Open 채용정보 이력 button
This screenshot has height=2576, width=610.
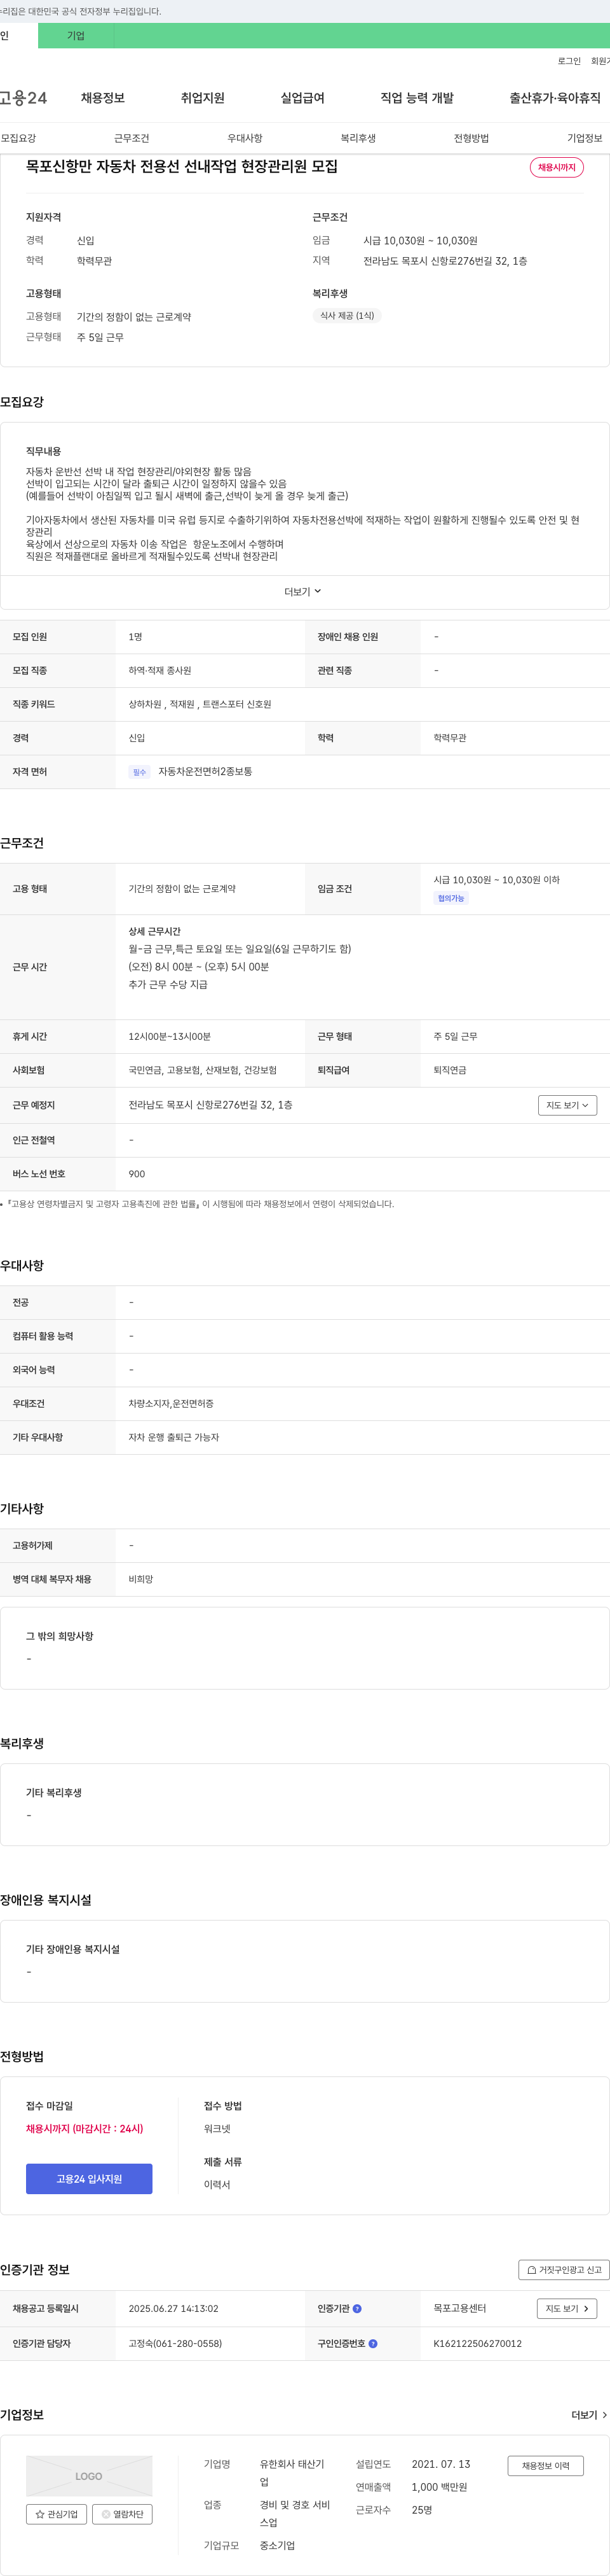click(x=545, y=2466)
